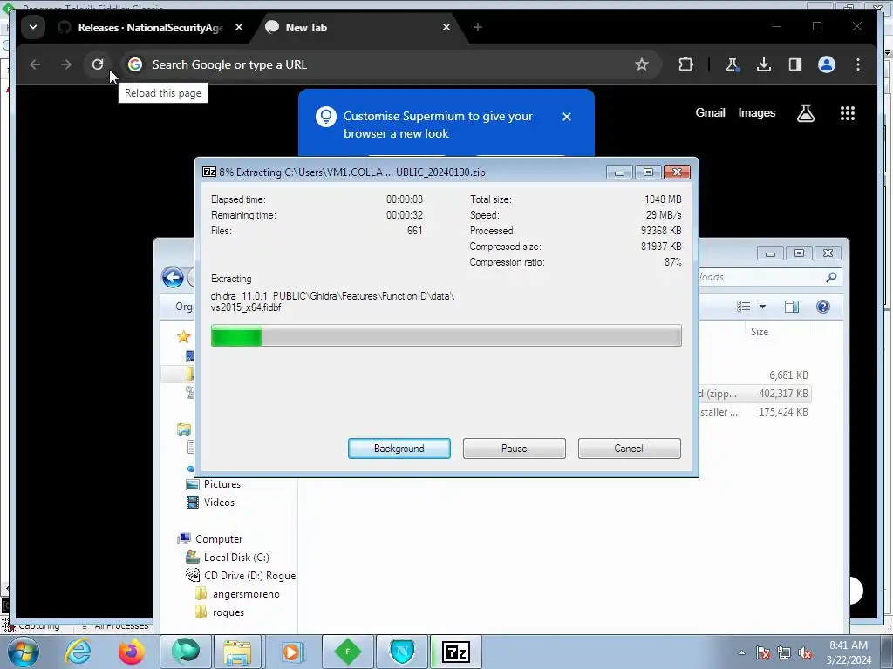The image size is (893, 669).
Task: Click the Explorer back arrow button
Action: click(x=173, y=278)
